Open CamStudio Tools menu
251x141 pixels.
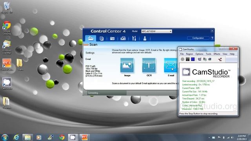(x=208, y=54)
